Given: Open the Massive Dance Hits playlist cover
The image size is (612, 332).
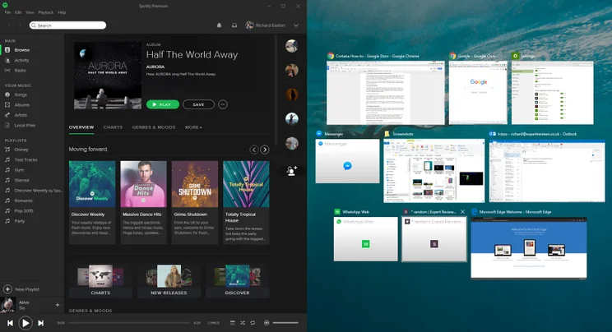Looking at the screenshot, I should coord(143,184).
